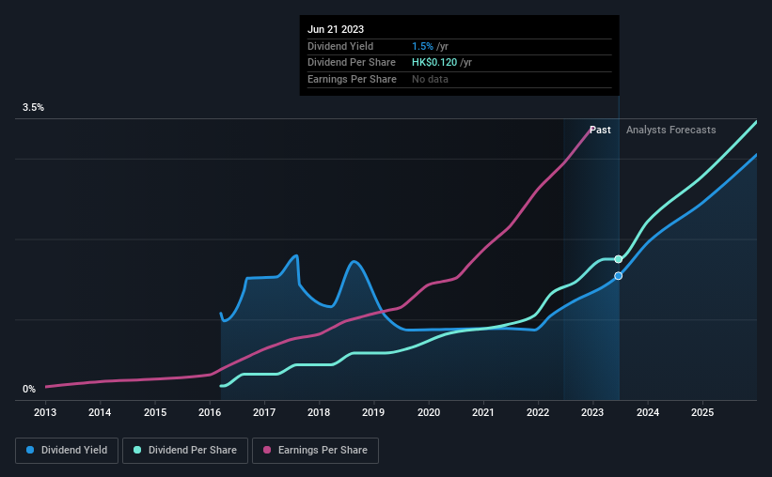Select the 2022 label on the x-axis
Screen dimensions: 772x477
pos(538,412)
